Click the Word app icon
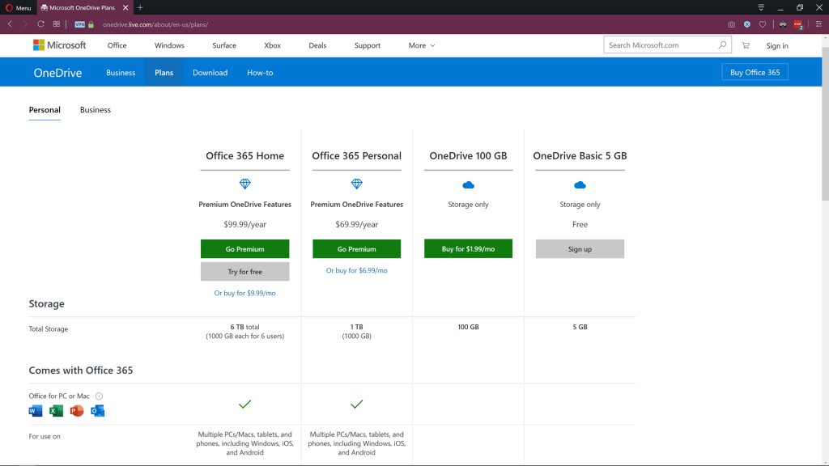829x466 pixels. point(36,410)
